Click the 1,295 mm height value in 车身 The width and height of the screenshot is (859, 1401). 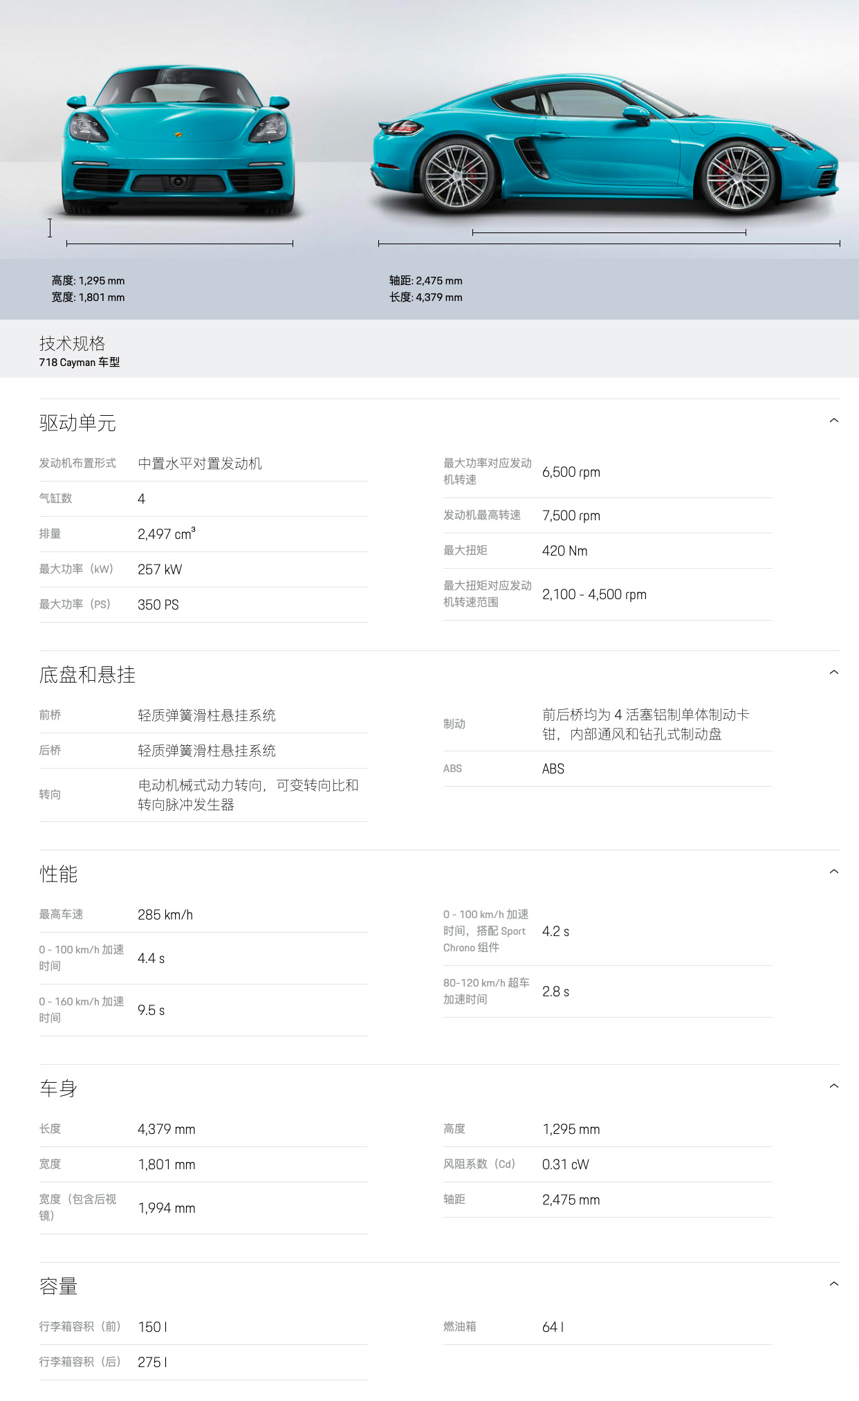571,1129
